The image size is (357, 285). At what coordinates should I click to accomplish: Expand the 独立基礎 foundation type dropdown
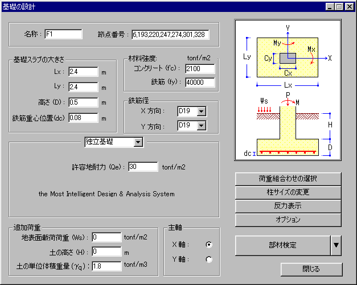point(138,142)
